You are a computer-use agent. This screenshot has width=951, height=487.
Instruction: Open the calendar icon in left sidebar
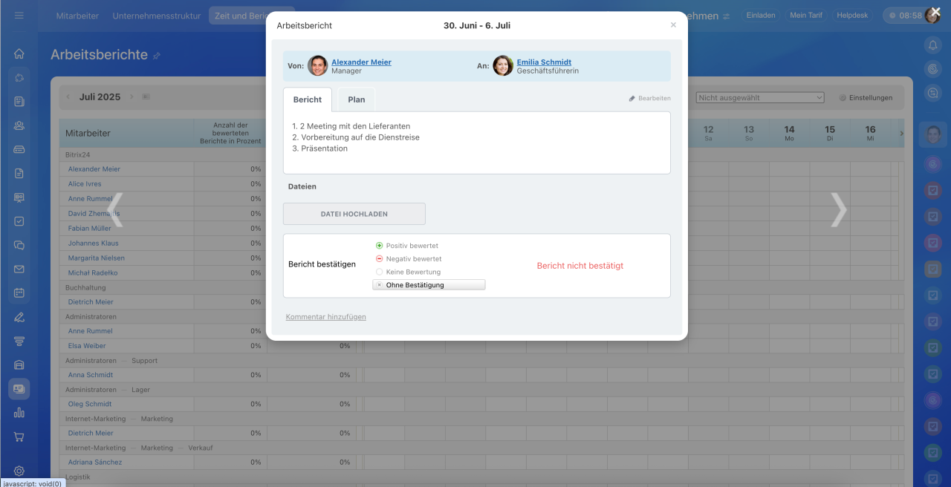pyautogui.click(x=19, y=293)
